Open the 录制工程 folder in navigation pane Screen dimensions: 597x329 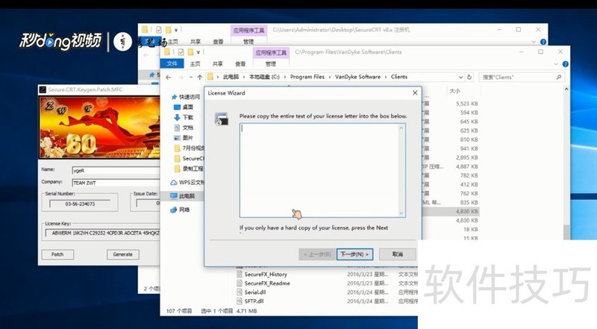tap(190, 169)
